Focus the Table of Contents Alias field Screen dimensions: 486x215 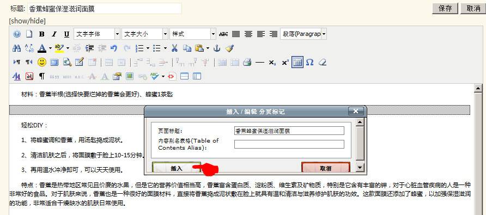(x=289, y=144)
